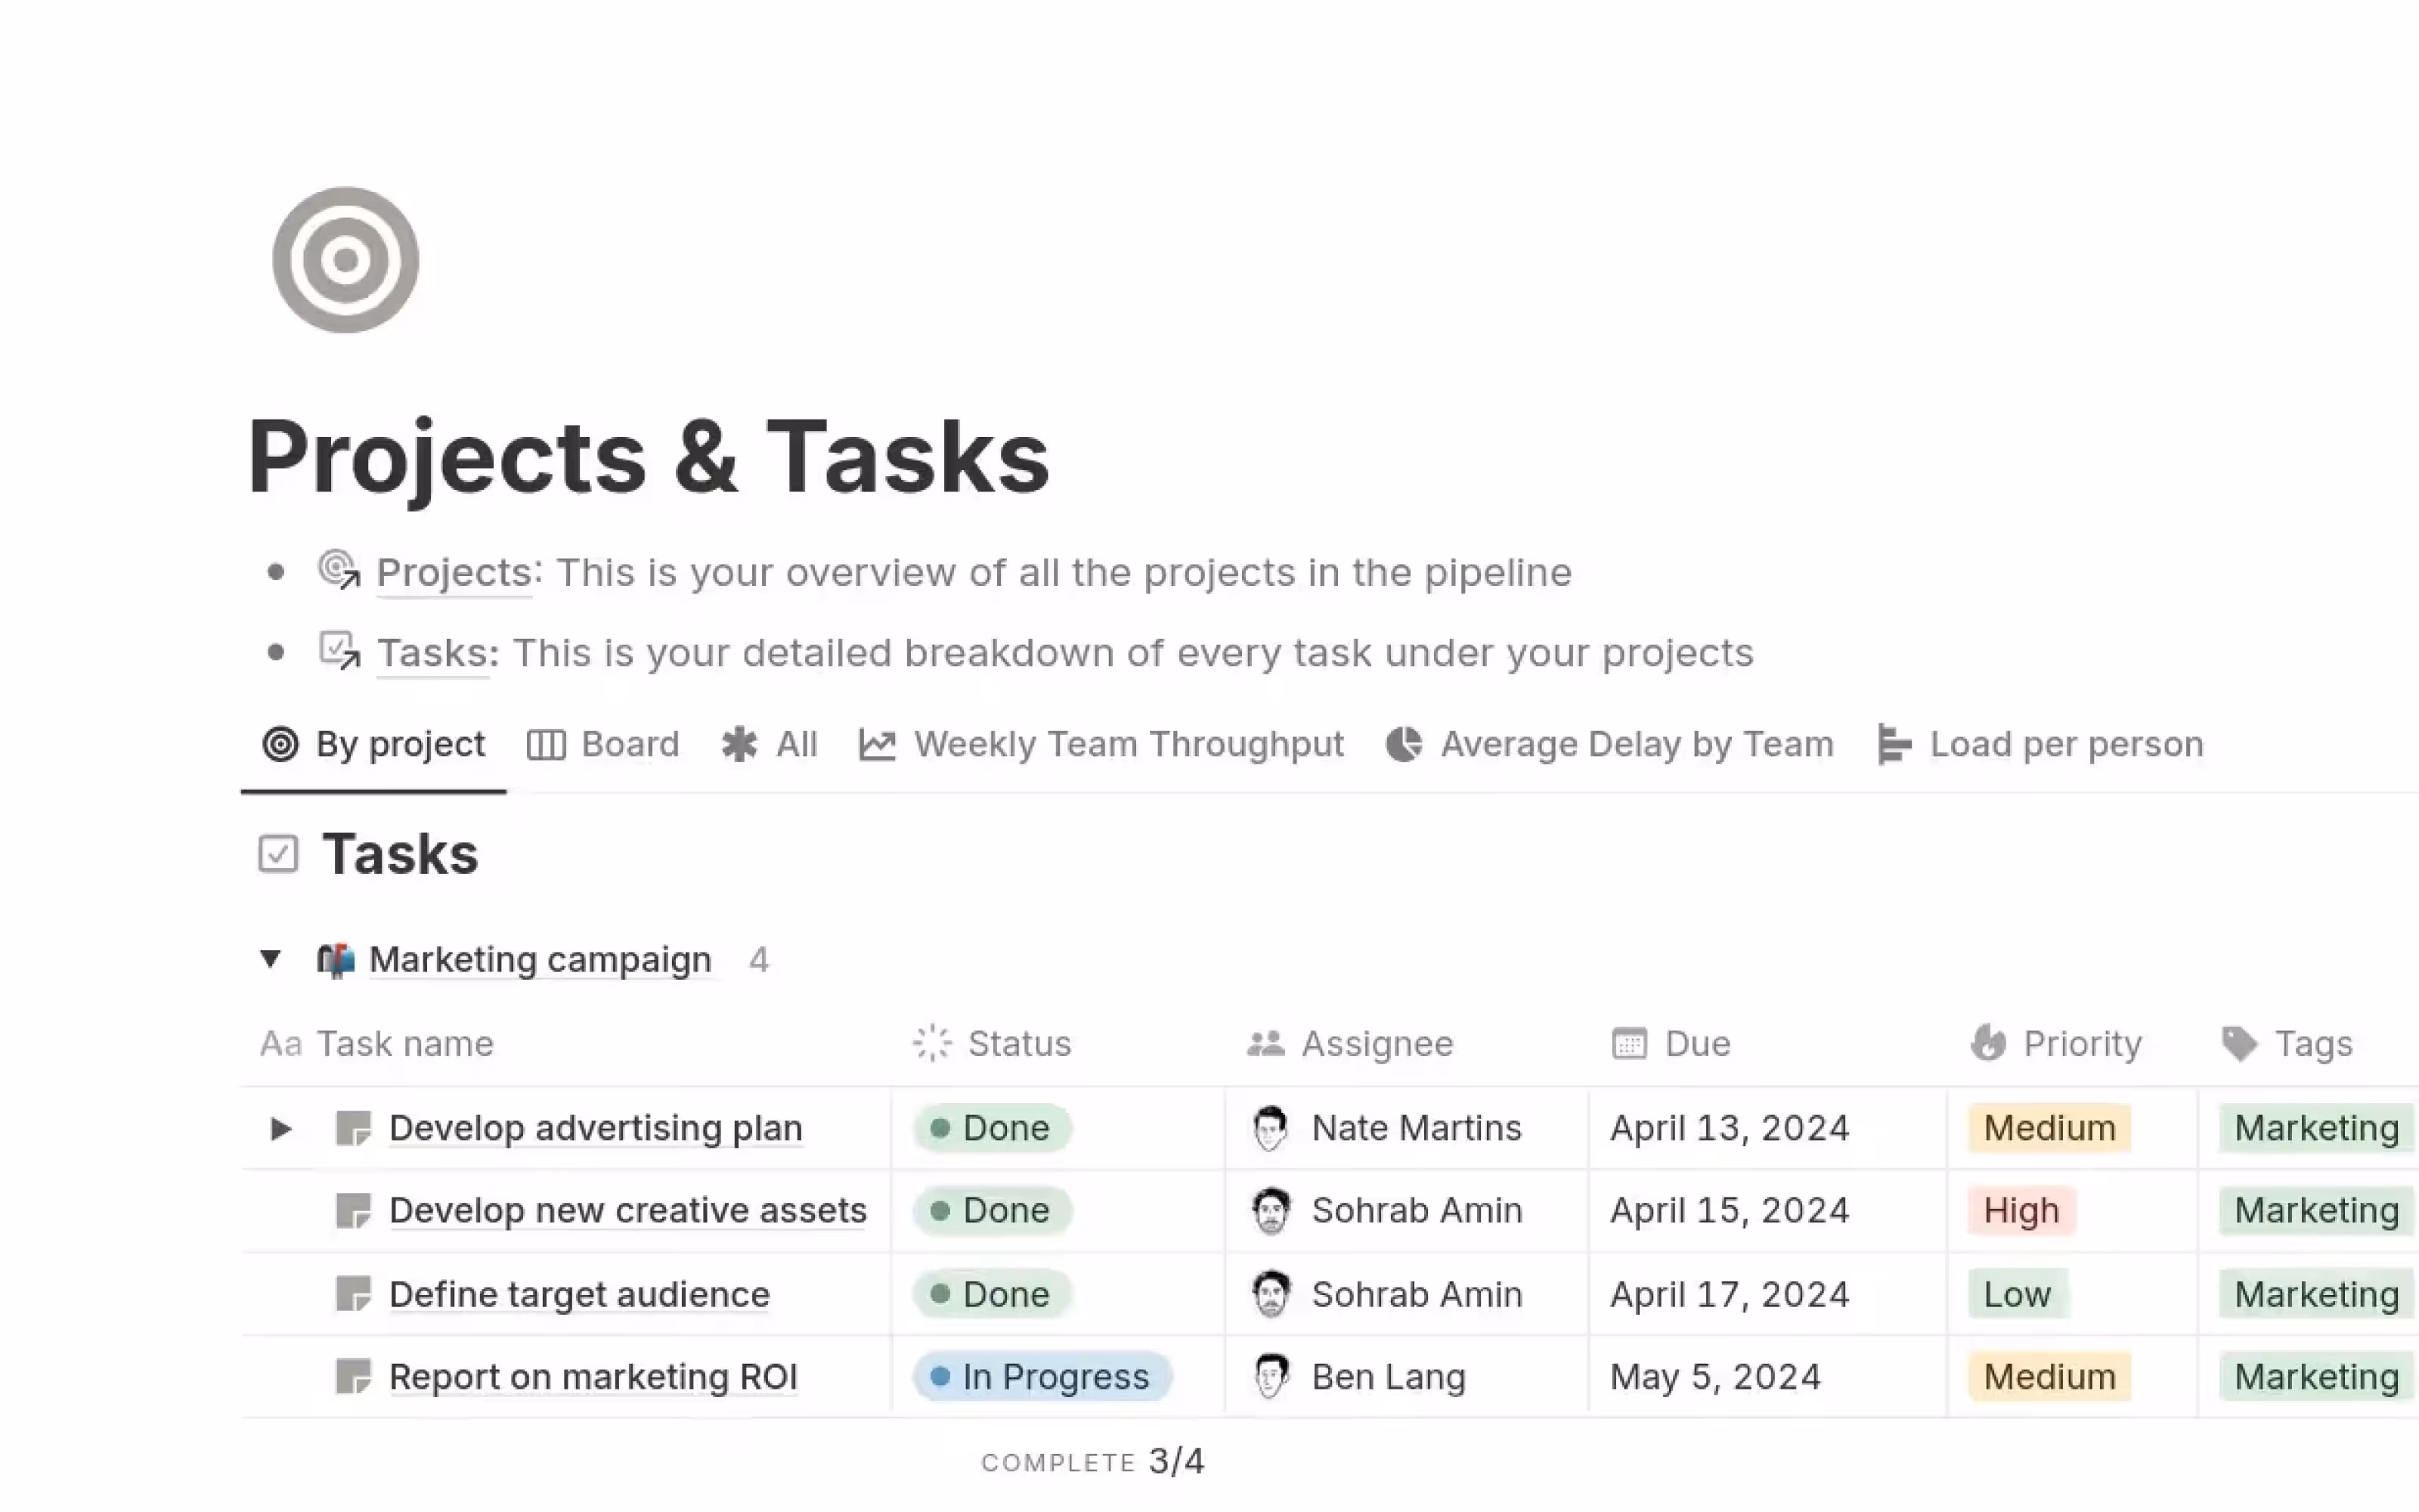2419x1512 pixels.
Task: Open the Load per person view
Action: pyautogui.click(x=2065, y=744)
